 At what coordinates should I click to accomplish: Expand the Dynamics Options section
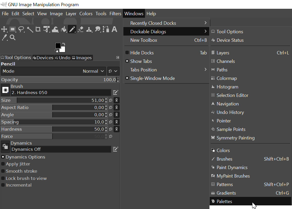[x=3, y=157]
